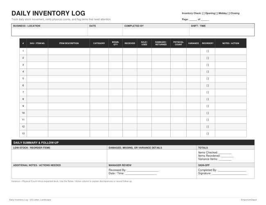Click the Sign-Off Completed By blank line
This screenshot has height=205, width=266.
click(232, 171)
